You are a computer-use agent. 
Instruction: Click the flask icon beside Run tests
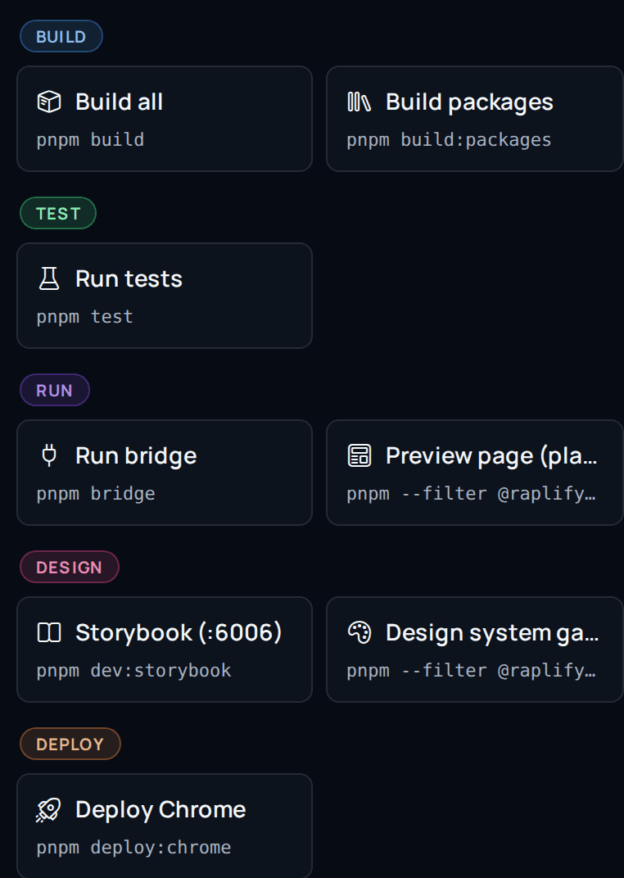(x=48, y=278)
